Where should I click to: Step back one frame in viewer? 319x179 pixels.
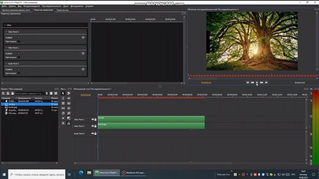252,83
